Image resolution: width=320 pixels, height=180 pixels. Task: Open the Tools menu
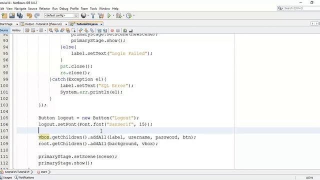[x=93, y=8]
